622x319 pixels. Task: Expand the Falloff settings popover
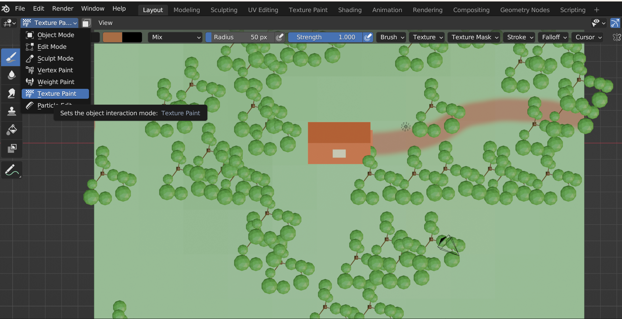click(554, 37)
